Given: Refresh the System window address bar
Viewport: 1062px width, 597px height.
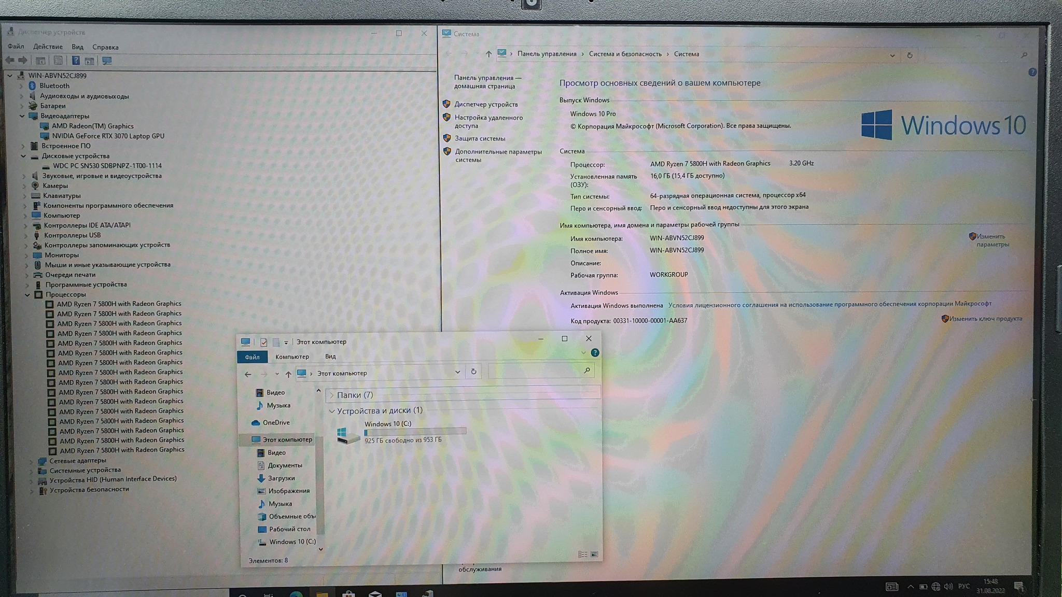Looking at the screenshot, I should point(910,55).
